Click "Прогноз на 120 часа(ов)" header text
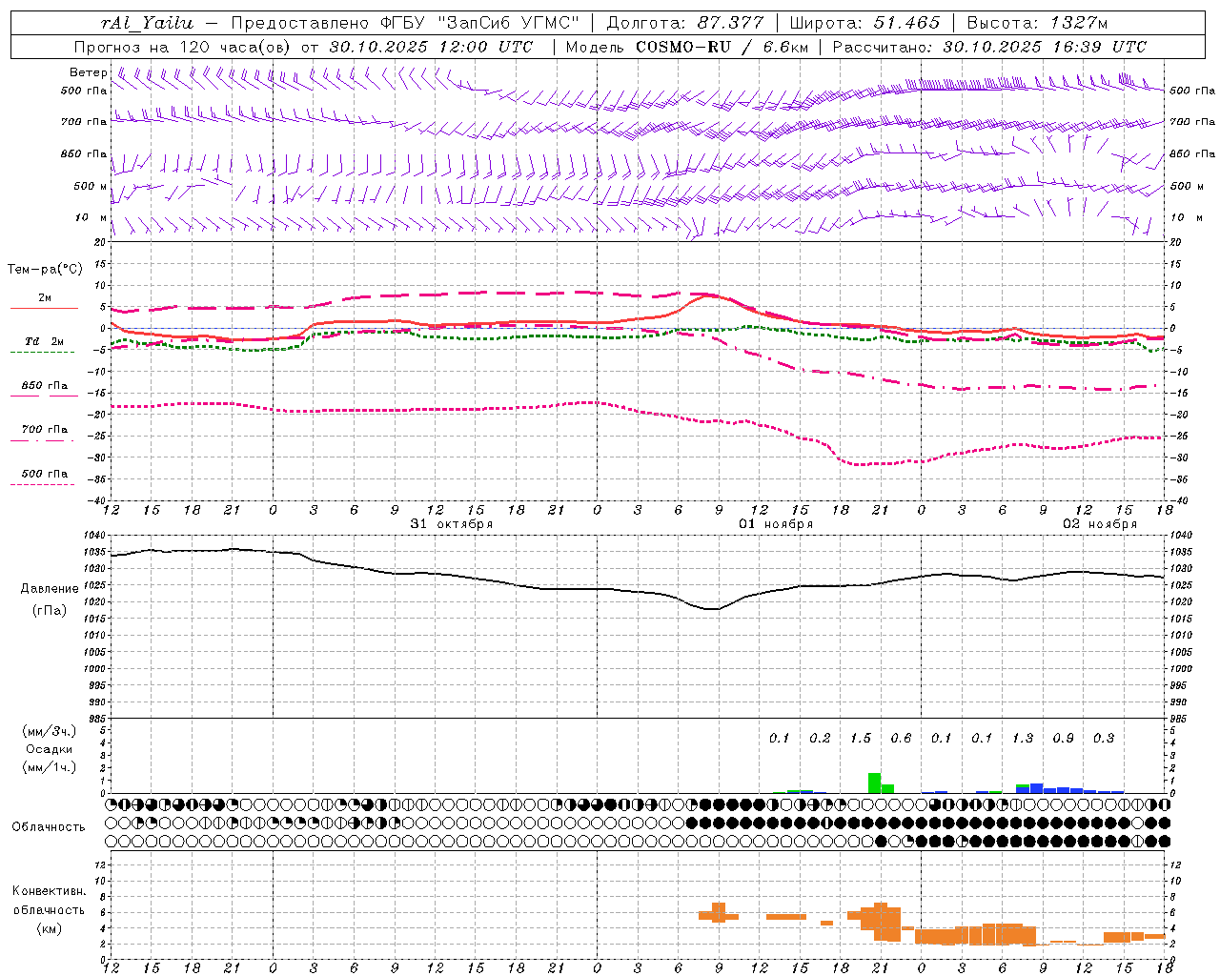This screenshot has height=976, width=1220. (x=184, y=47)
